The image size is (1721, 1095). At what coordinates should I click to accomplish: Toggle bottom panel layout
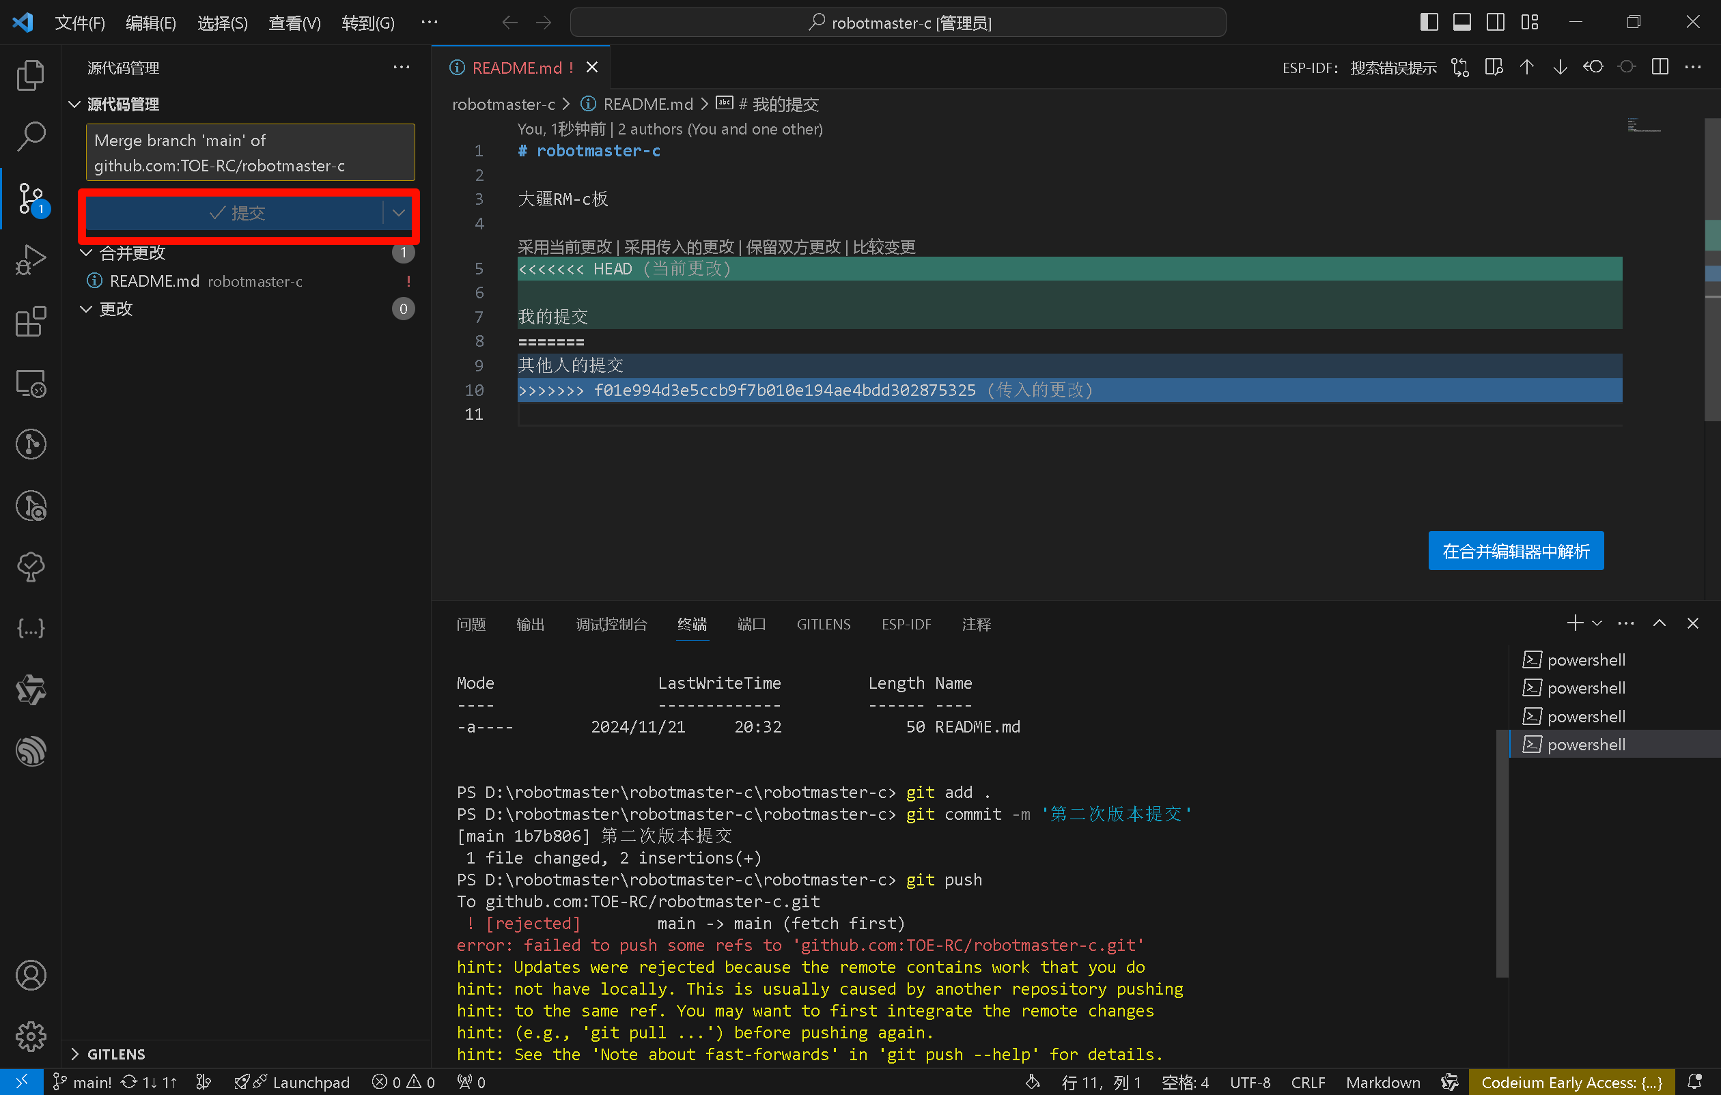pyautogui.click(x=1462, y=22)
